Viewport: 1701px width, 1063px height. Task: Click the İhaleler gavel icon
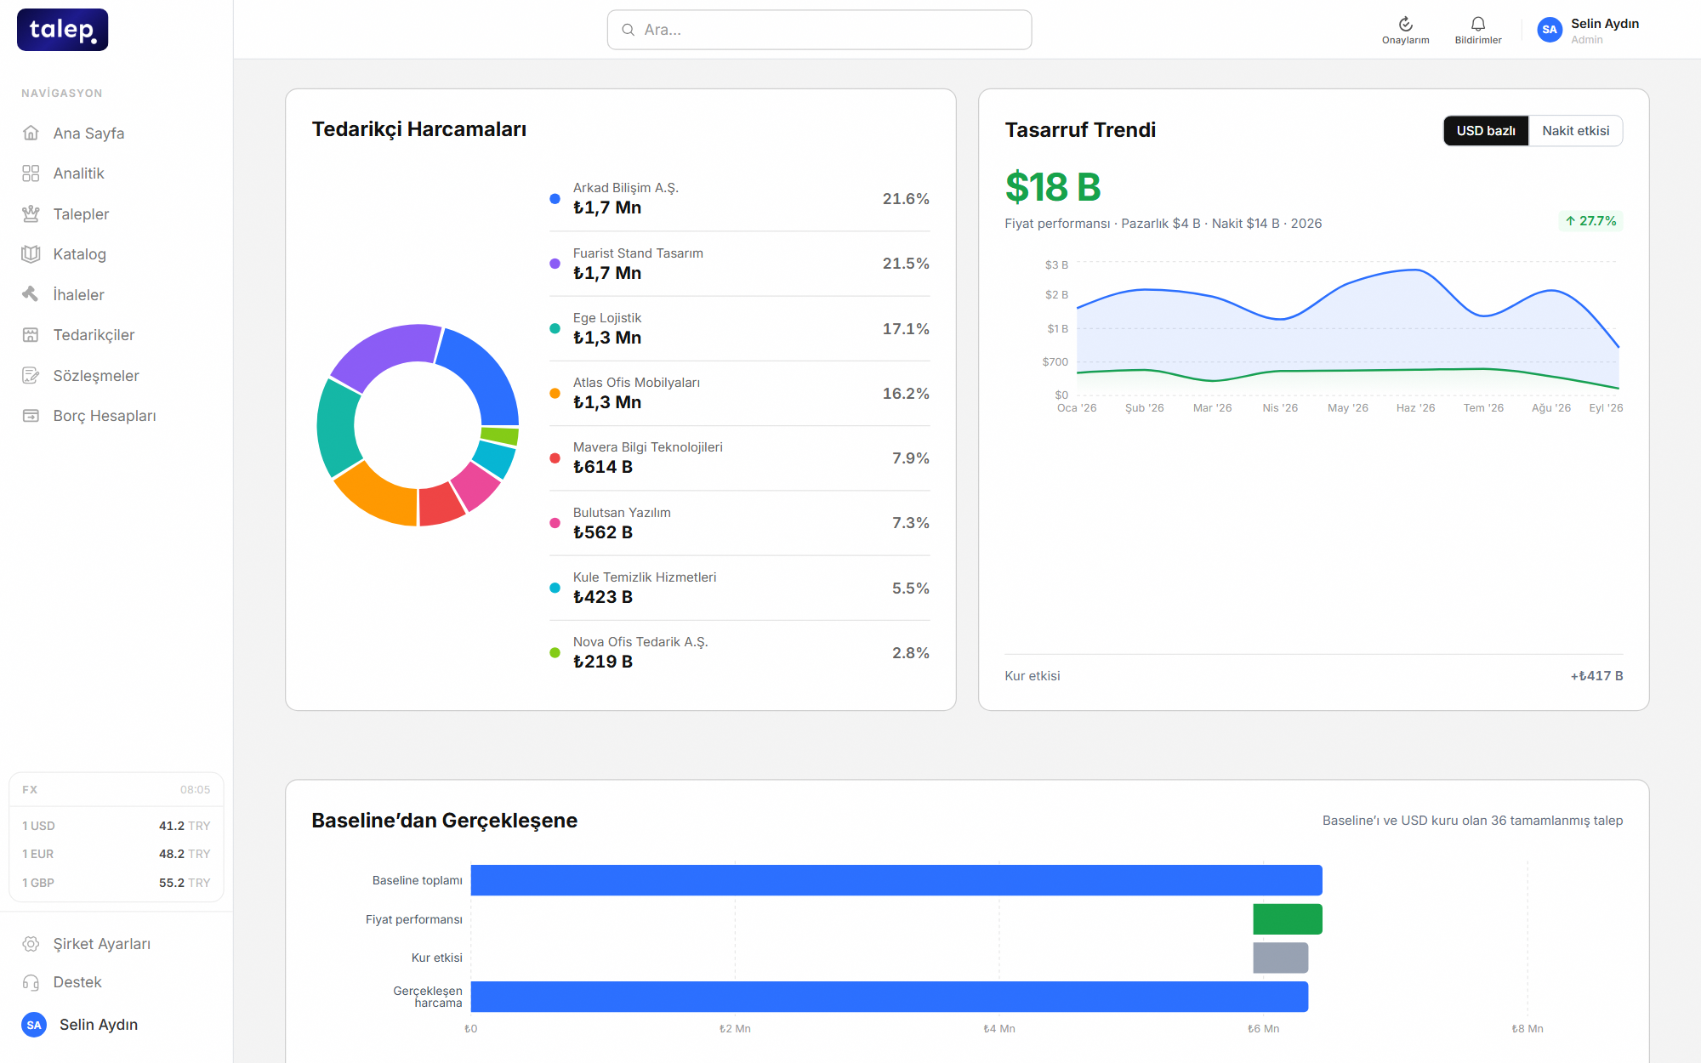point(31,294)
